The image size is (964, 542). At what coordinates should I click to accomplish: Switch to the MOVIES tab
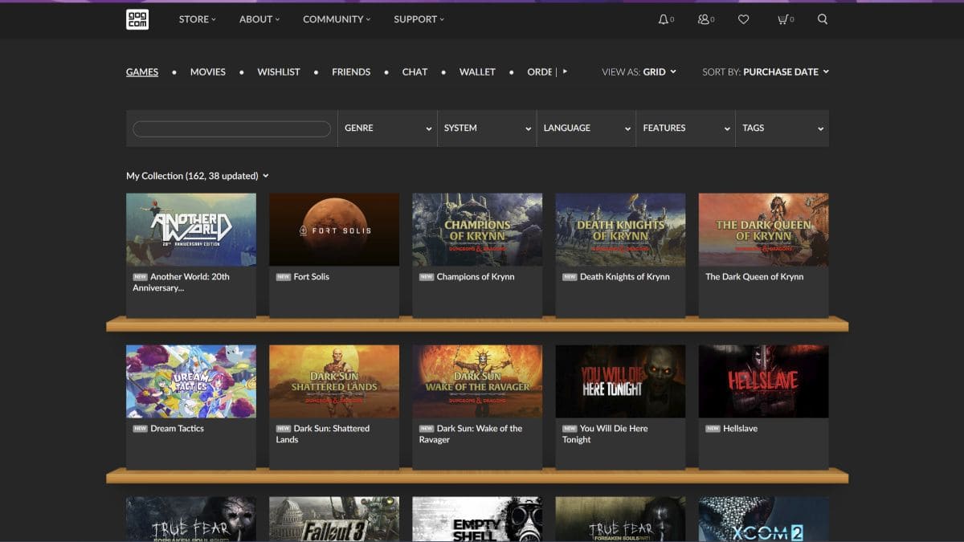point(207,71)
